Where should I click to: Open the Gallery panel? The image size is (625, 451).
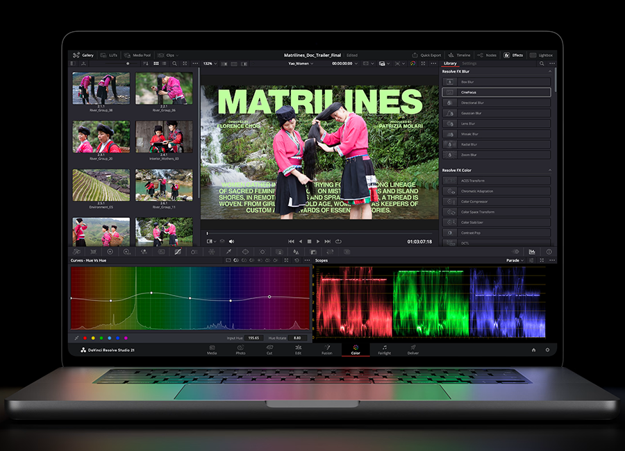[x=83, y=55]
